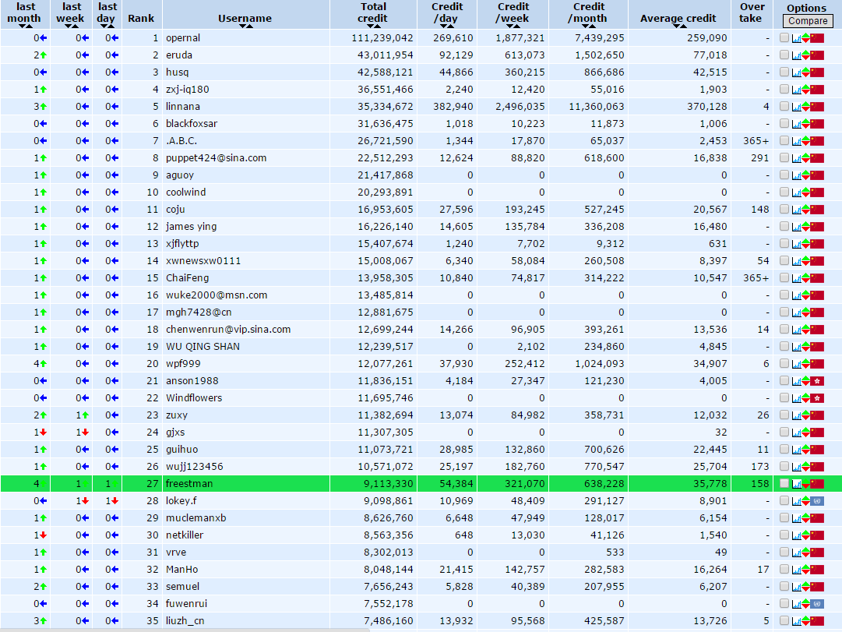Tick the compare checkbox for gjxs

tap(784, 432)
